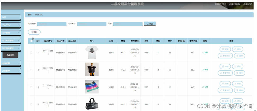Open the 首页 sidebar item

(x=11, y=17)
